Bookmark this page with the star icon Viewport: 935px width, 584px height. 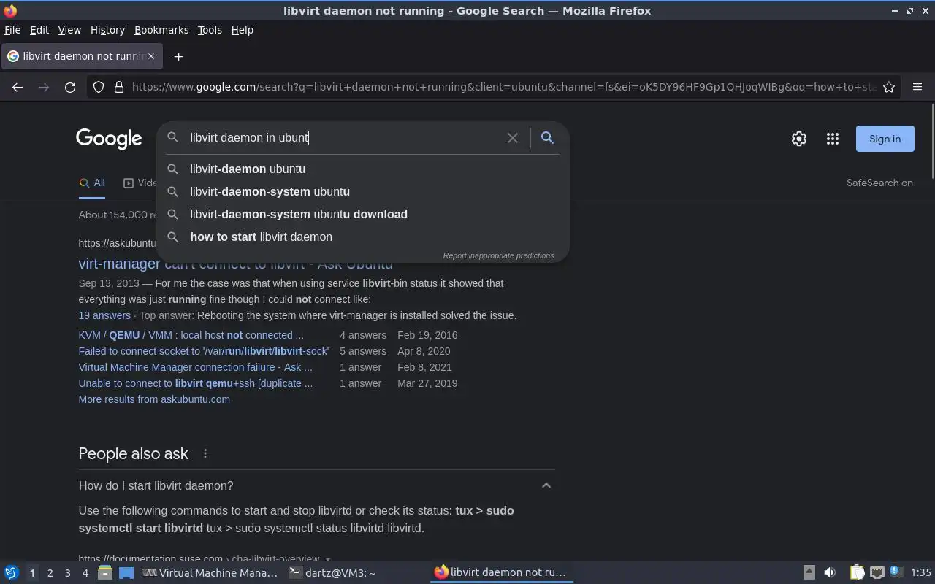point(889,87)
